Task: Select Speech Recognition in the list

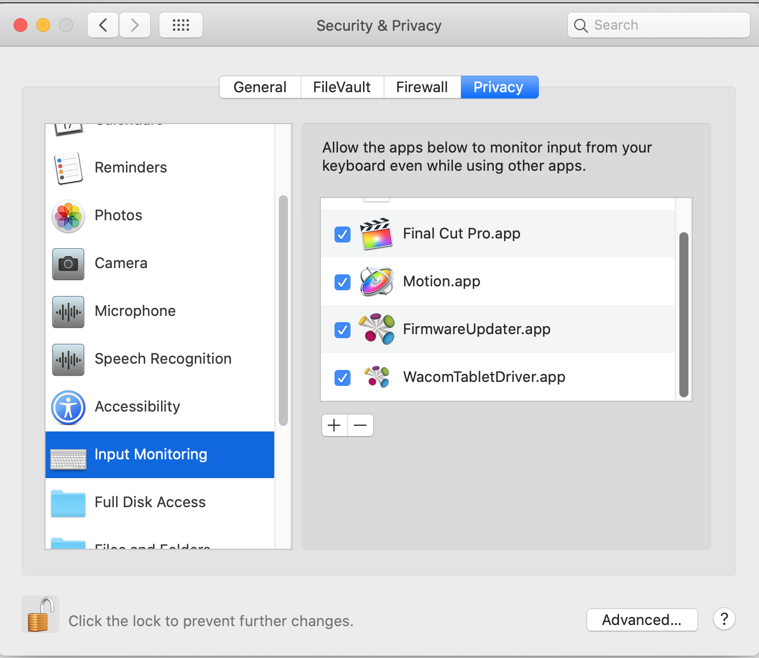Action: tap(160, 359)
